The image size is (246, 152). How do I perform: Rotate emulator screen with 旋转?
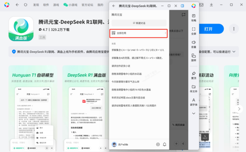coord(194,57)
